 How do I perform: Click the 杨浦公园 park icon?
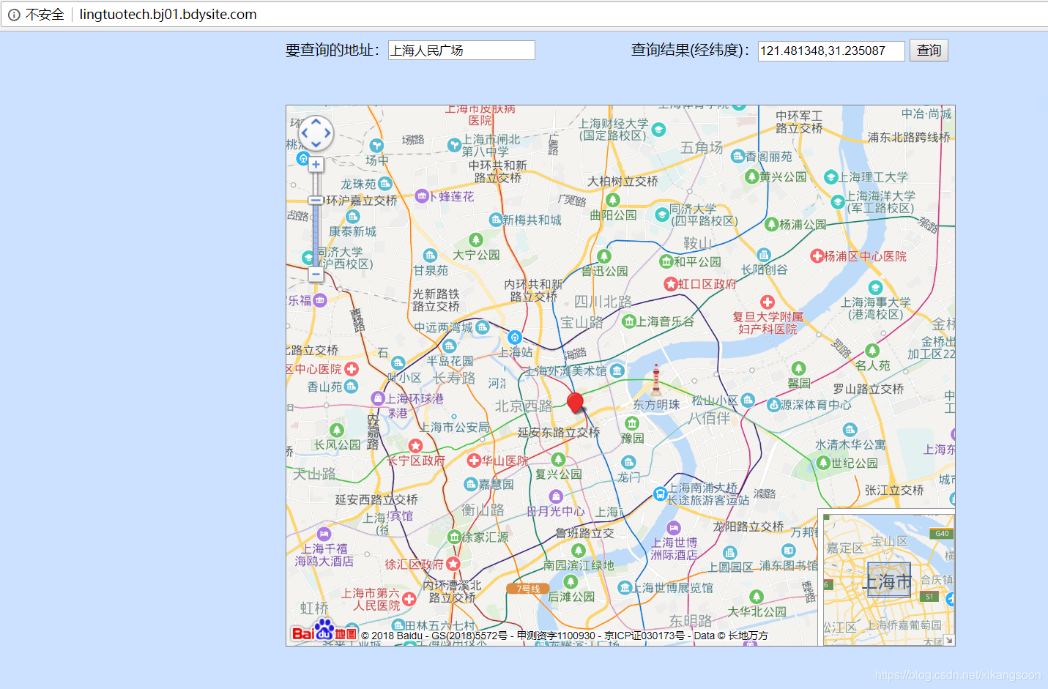[x=771, y=224]
